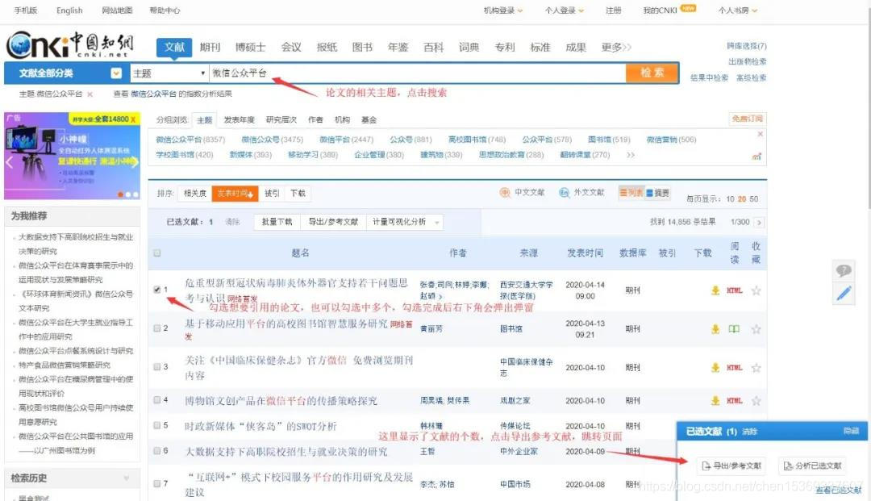Open the 高级检索 advanced search link
The width and height of the screenshot is (871, 501).
point(751,78)
